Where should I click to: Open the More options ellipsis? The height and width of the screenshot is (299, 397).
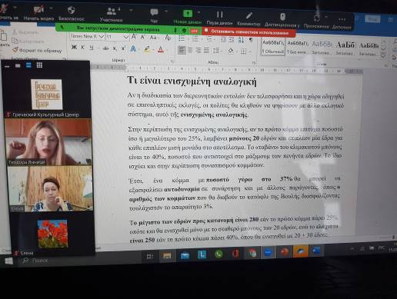tap(342, 22)
